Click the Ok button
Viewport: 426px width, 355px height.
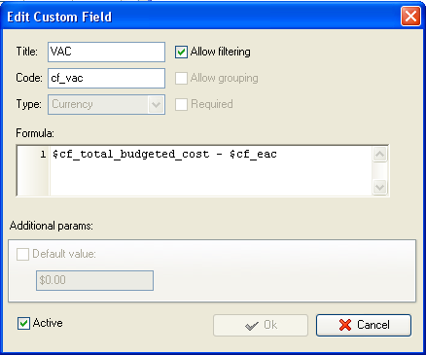coord(261,325)
